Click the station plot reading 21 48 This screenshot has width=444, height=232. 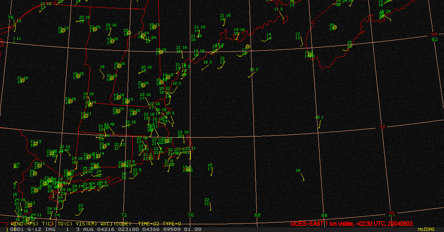click(109, 125)
